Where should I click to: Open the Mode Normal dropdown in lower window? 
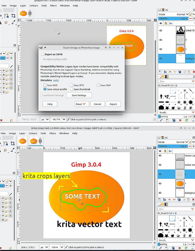click(182, 142)
